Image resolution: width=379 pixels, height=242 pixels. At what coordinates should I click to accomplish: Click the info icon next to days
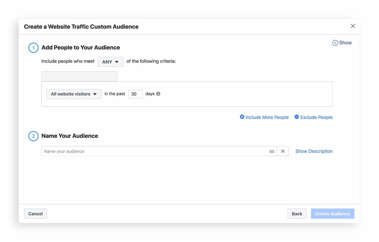coord(158,94)
